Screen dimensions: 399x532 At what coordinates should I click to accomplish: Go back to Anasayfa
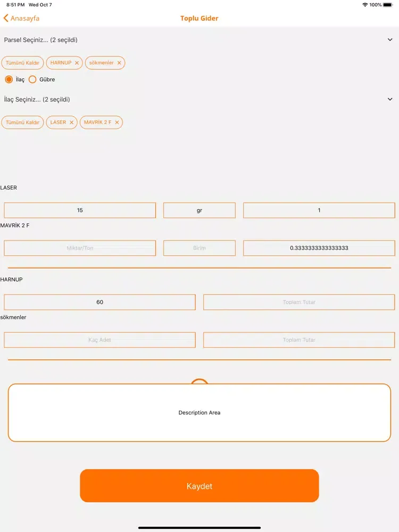[21, 18]
